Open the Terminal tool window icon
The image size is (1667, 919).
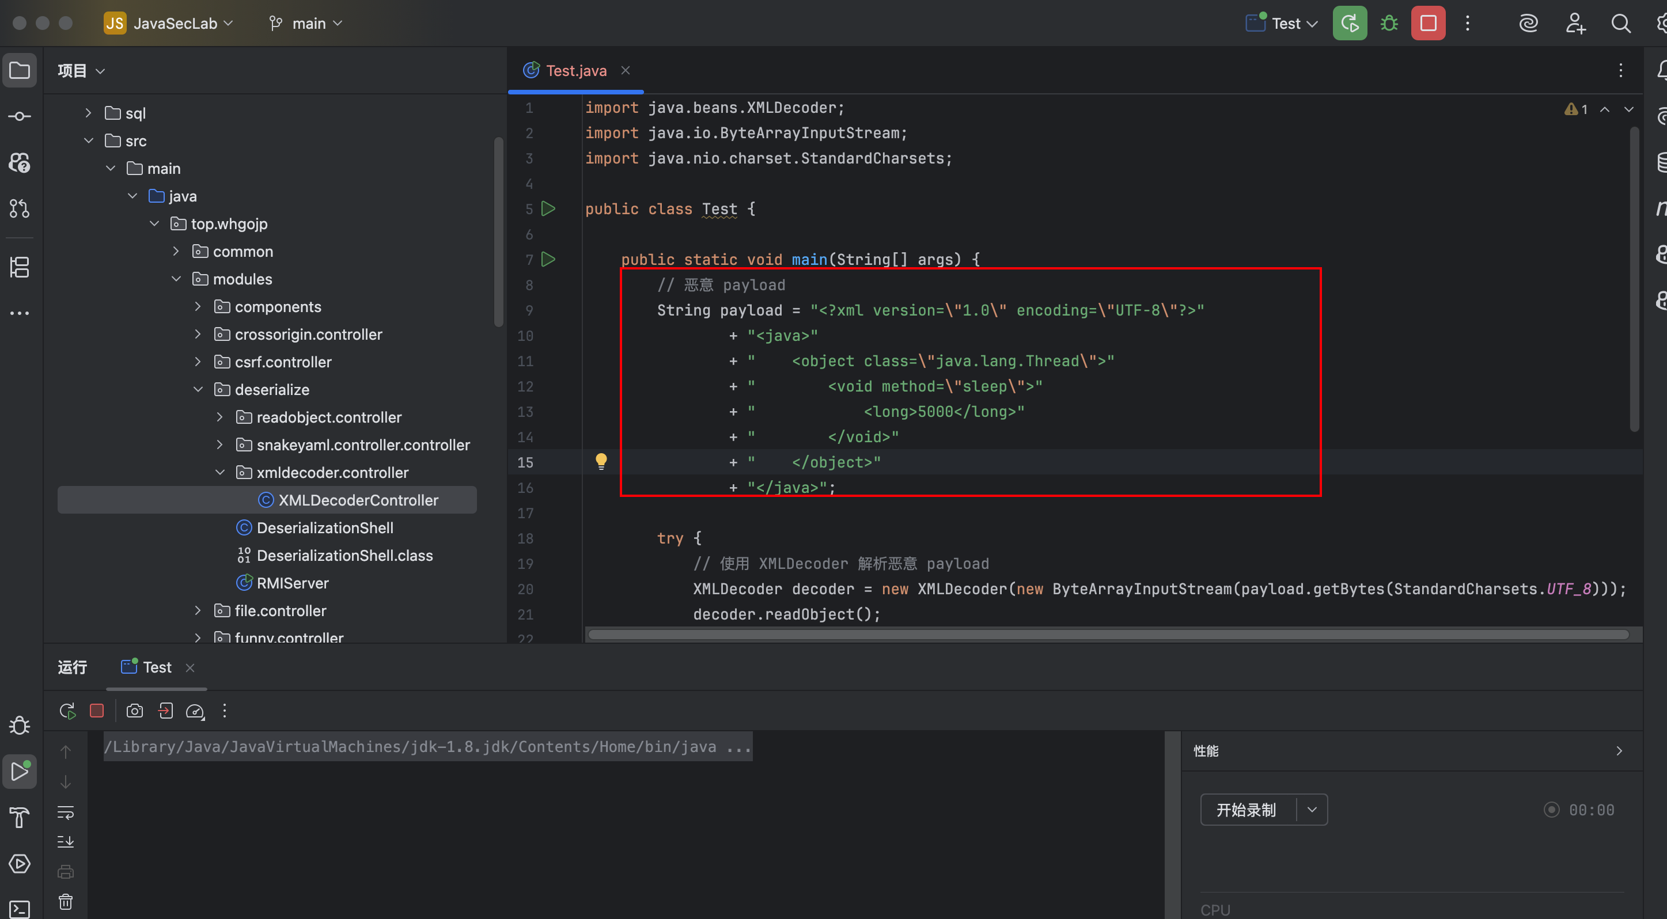click(x=20, y=909)
